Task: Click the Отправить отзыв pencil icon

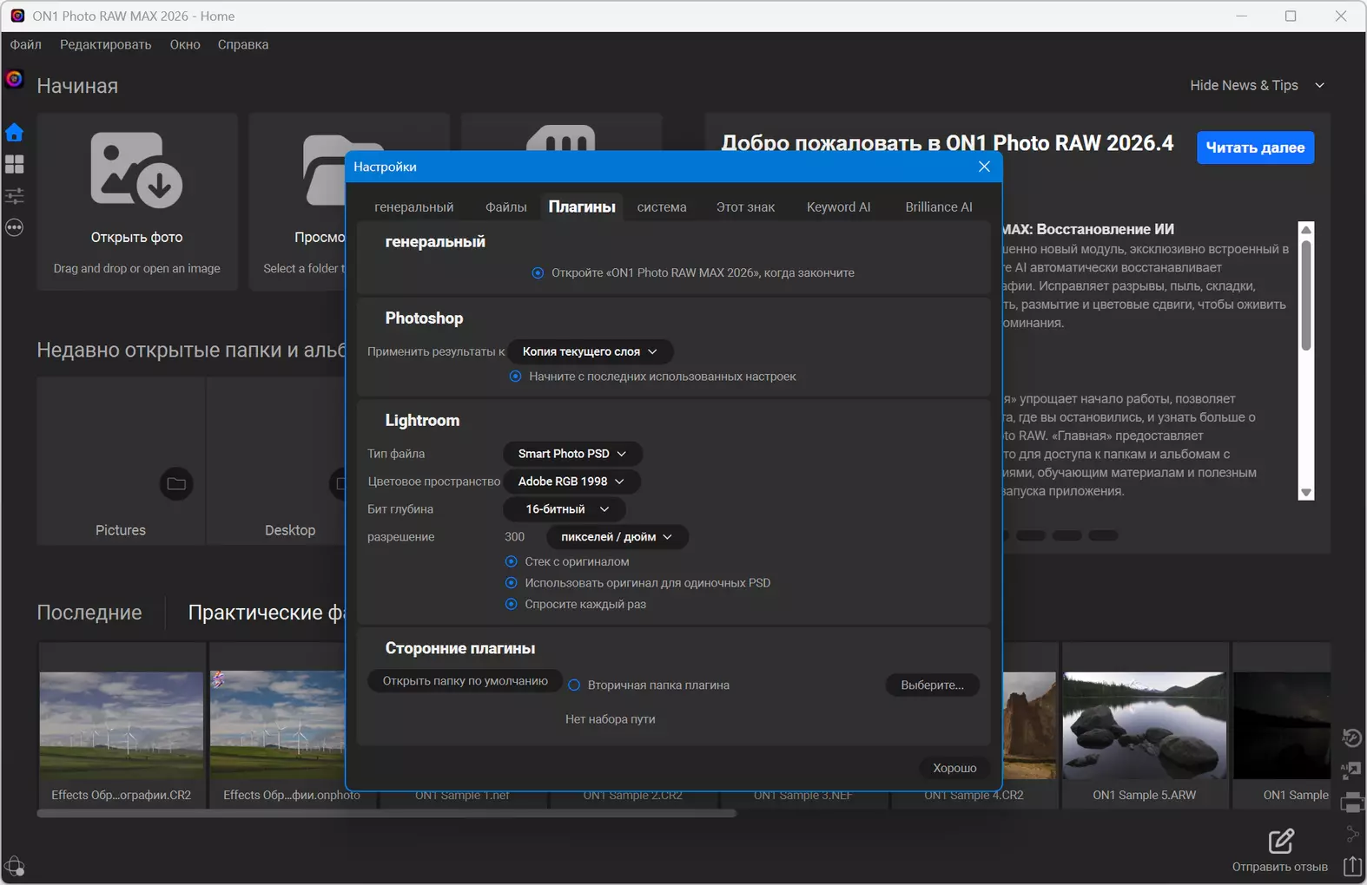Action: click(1281, 841)
